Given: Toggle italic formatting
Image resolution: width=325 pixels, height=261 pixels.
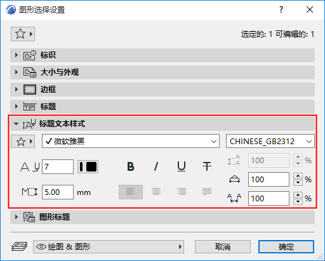Looking at the screenshot, I should 156,166.
